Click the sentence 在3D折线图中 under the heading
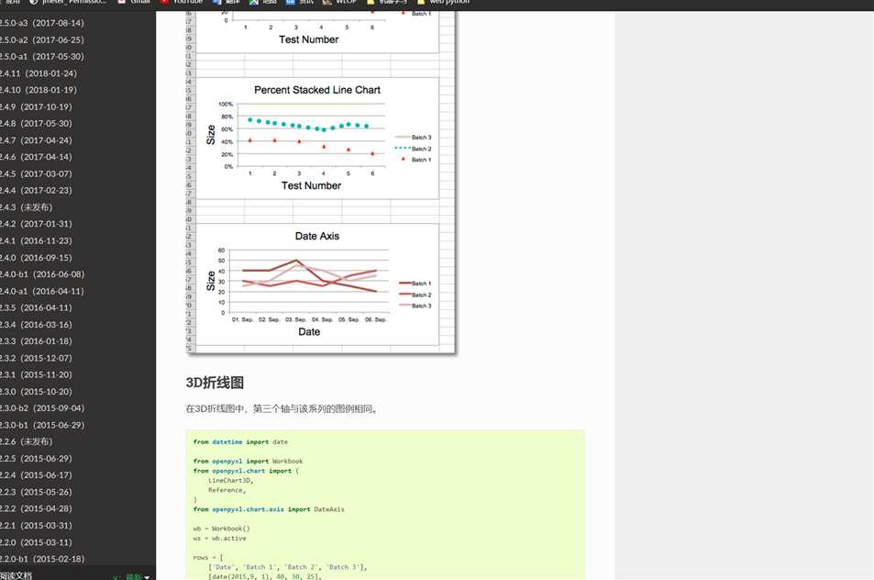Viewport: 874px width, 580px height. click(x=282, y=408)
